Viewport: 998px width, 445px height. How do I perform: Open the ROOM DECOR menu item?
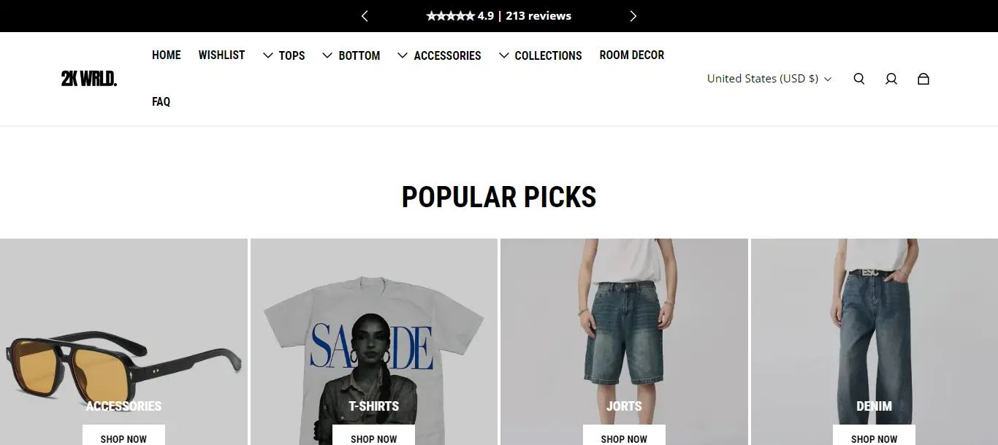click(x=632, y=55)
